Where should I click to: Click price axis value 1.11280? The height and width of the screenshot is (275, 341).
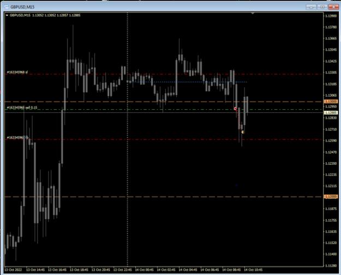331,266
